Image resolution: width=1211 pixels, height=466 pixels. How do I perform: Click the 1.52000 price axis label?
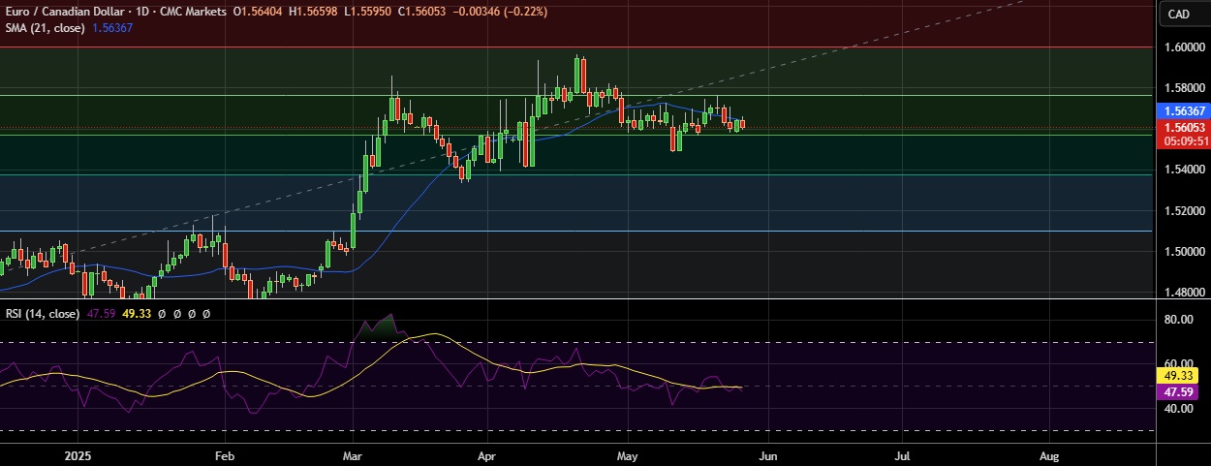point(1185,210)
